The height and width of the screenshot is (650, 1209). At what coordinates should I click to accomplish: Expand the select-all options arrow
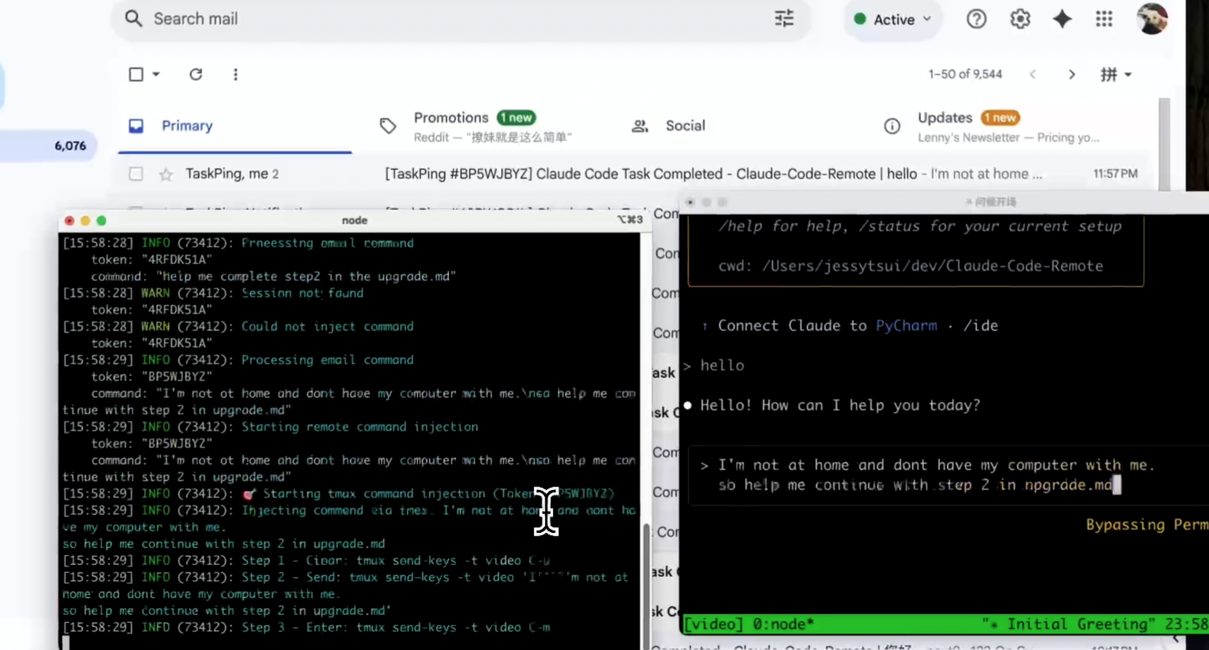[156, 74]
